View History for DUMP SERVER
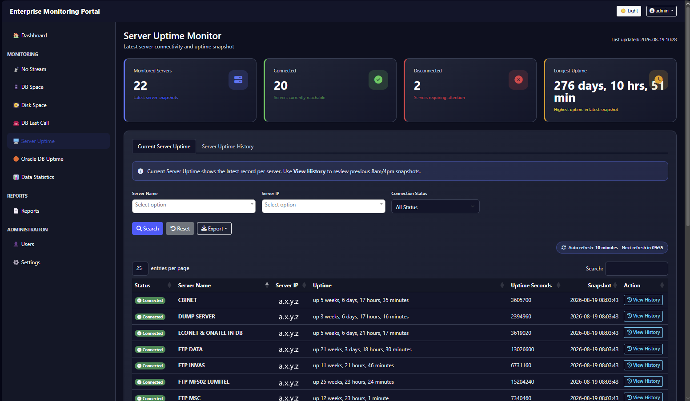This screenshot has height=401, width=690. (x=643, y=316)
